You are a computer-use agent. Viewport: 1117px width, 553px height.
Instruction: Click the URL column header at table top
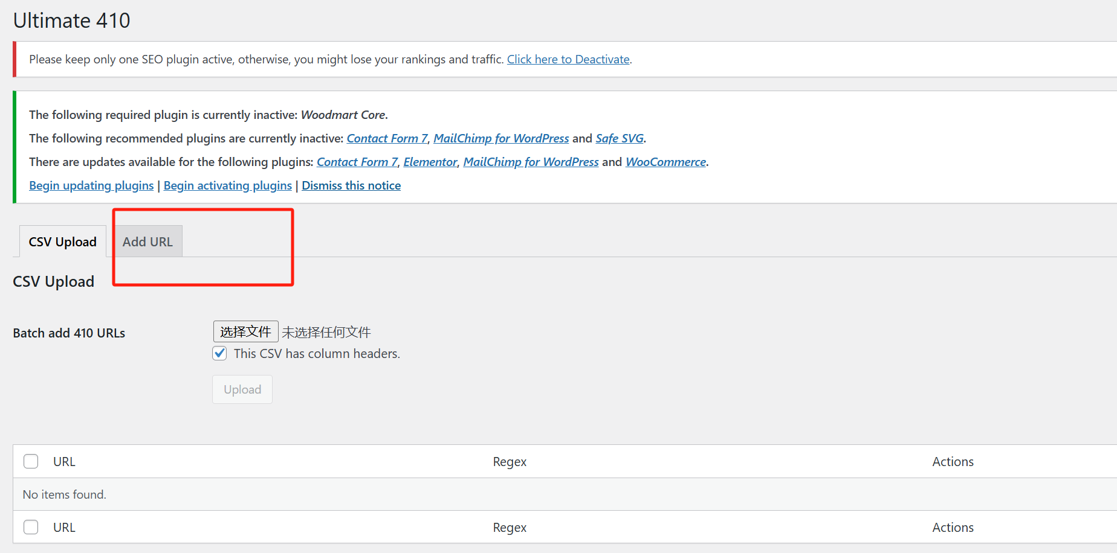tap(64, 461)
